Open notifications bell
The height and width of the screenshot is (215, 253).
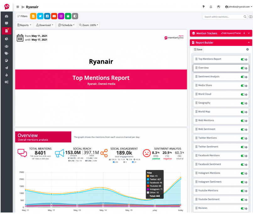pos(211,7)
